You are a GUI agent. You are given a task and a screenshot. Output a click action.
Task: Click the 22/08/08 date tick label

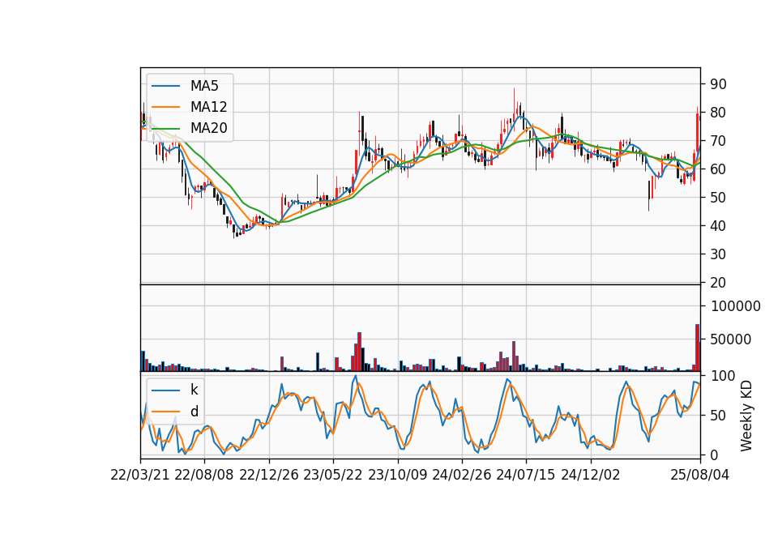pyautogui.click(x=204, y=475)
